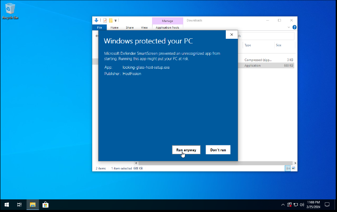Open Task View on the taskbar

pyautogui.click(x=19, y=205)
